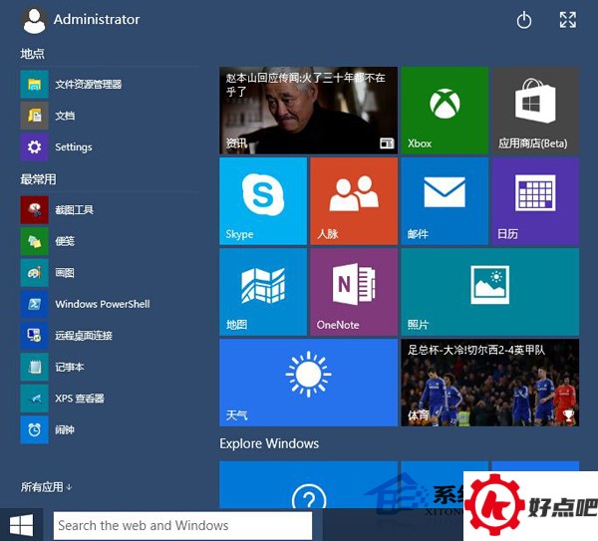The height and width of the screenshot is (541, 598).
Task: Click the Settings text label
Action: pos(74,147)
